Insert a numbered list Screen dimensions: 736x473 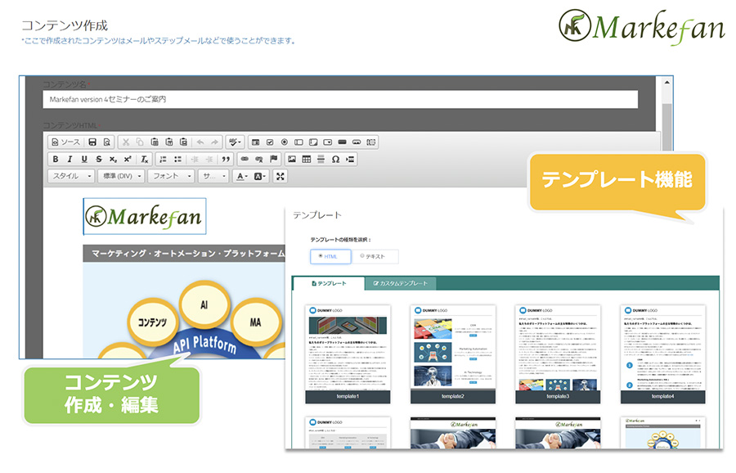pyautogui.click(x=163, y=160)
